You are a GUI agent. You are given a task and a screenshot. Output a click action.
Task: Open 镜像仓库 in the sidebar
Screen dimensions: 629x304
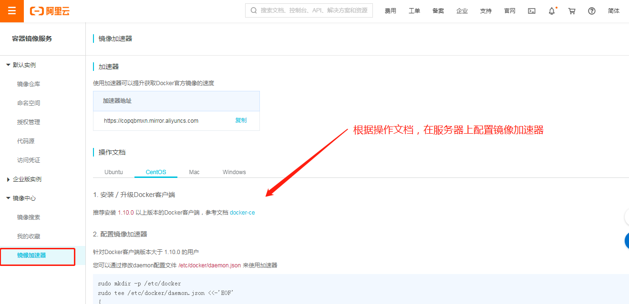tap(29, 84)
